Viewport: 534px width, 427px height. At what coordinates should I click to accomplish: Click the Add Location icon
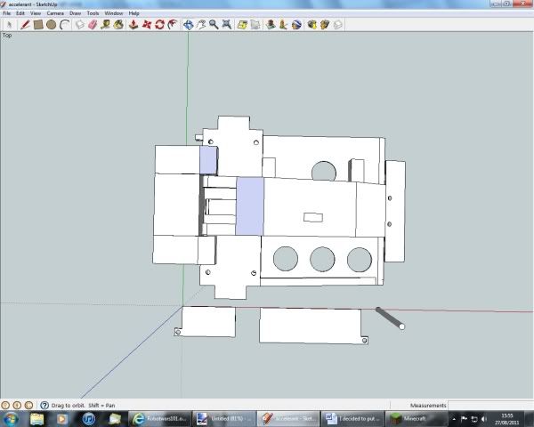[x=242, y=25]
